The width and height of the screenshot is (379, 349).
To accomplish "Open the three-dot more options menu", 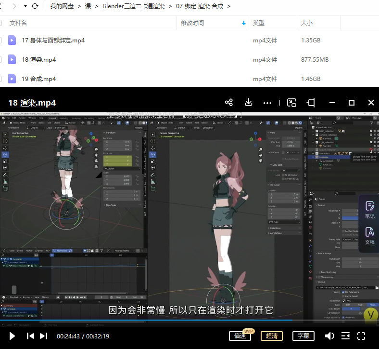I will coord(268,103).
